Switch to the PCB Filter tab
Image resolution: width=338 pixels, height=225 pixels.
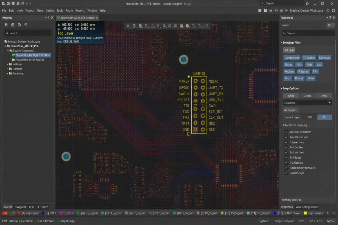42,207
